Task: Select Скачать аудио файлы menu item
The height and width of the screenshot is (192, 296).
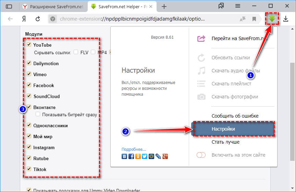Action: 236,71
